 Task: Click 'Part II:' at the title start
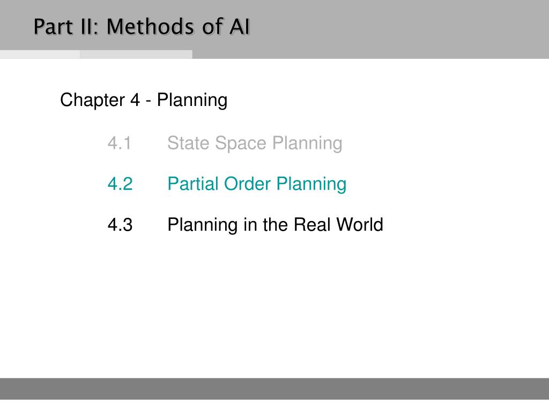coord(66,27)
